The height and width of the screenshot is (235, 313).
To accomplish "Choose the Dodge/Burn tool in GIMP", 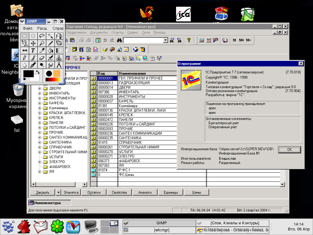I will 42,65.
